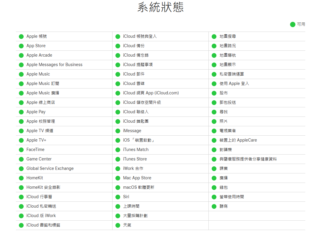This screenshot has width=323, height=233.
Task: Select the iCloud 版 iWork entry
Action: pos(41,216)
